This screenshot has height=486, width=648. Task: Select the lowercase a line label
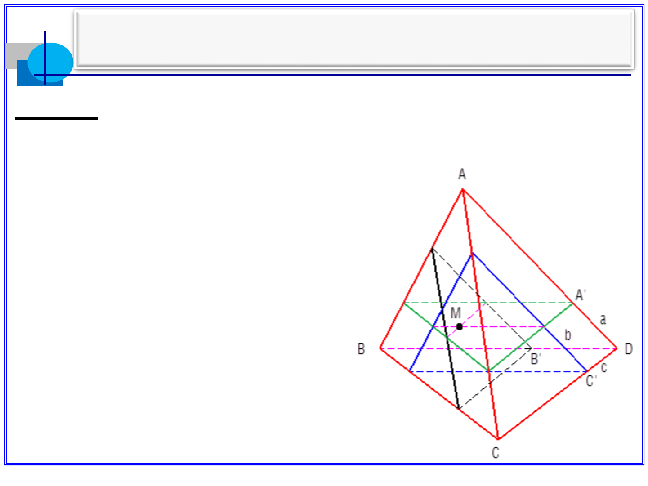(x=603, y=320)
